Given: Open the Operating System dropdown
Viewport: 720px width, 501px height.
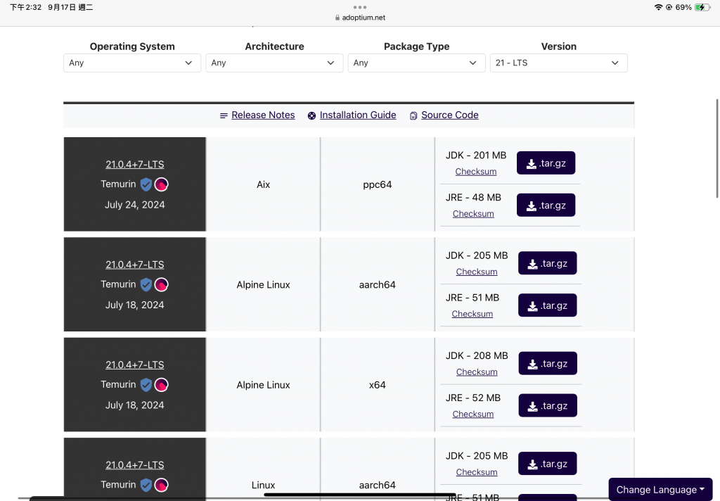Looking at the screenshot, I should [132, 63].
